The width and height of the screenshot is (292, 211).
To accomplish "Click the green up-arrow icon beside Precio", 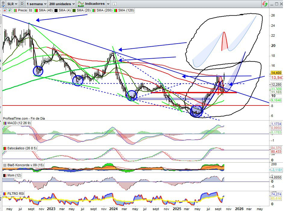I will click(x=9, y=10).
